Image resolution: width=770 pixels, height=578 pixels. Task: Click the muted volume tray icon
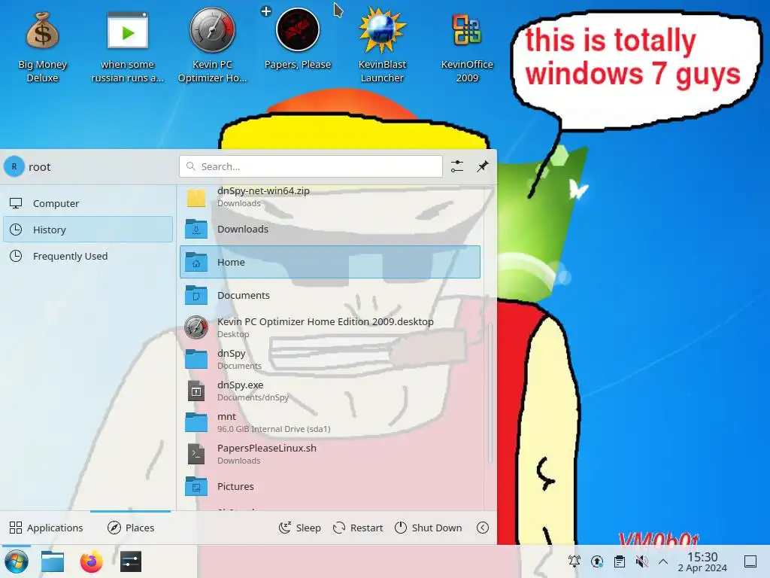[x=642, y=561]
